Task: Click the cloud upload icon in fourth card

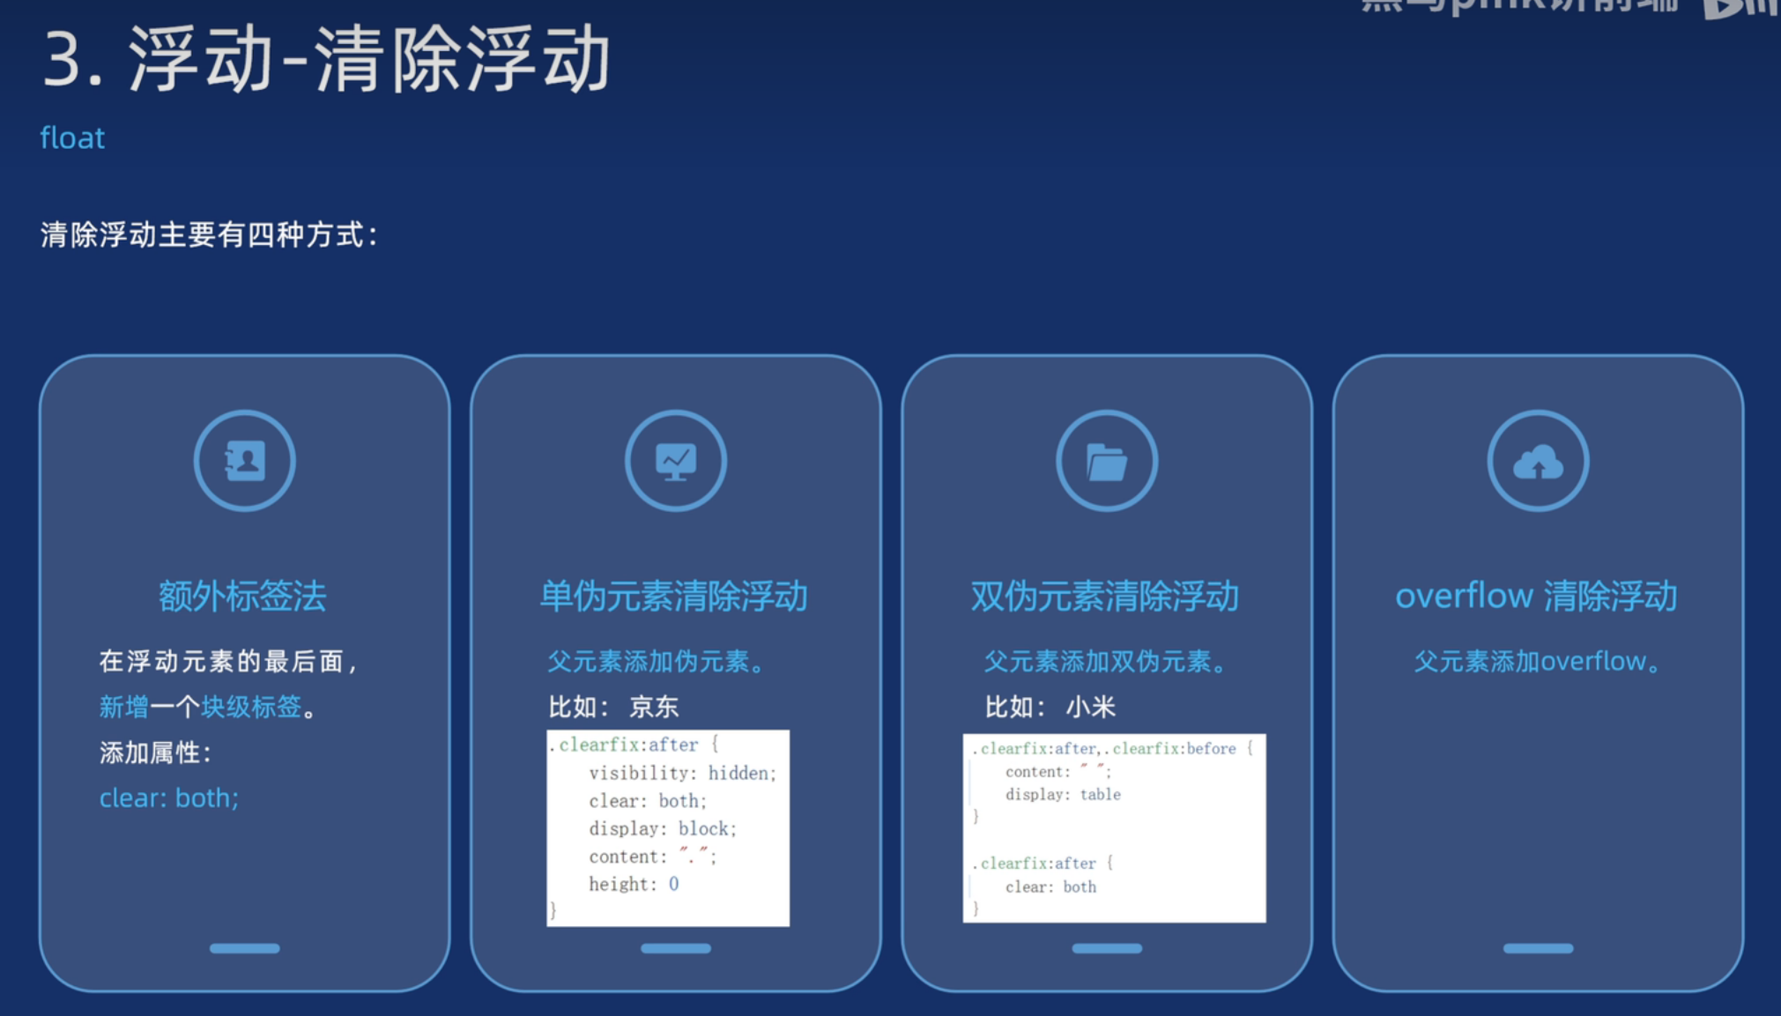Action: (x=1538, y=461)
